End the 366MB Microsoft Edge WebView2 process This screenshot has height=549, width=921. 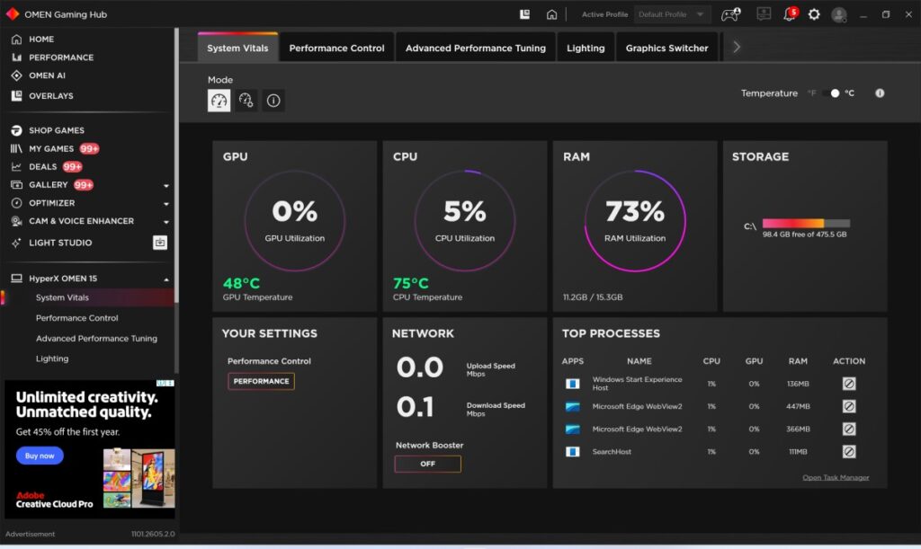click(x=849, y=429)
